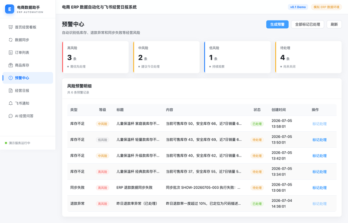Click 标记处理 for 儿童保温杯 升级款 row
This screenshot has width=348, height=223.
(319, 156)
